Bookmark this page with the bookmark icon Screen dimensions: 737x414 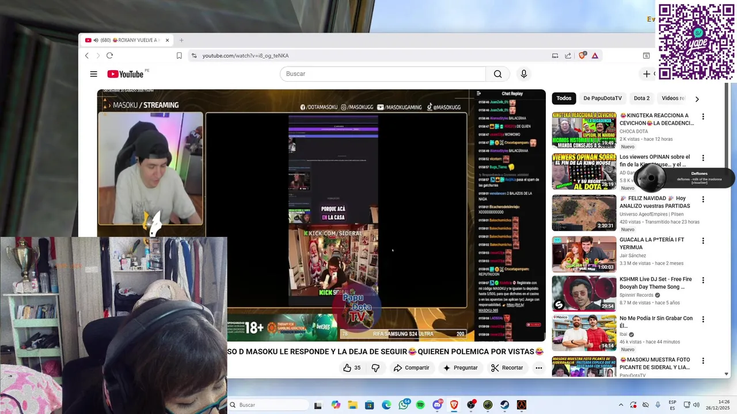(179, 56)
